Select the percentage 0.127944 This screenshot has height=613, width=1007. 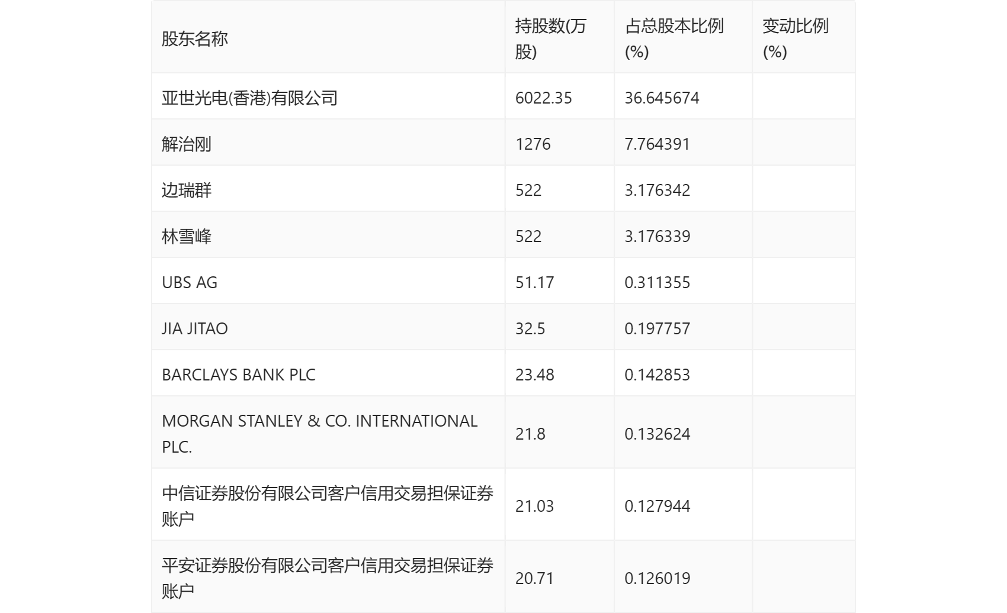pos(657,506)
